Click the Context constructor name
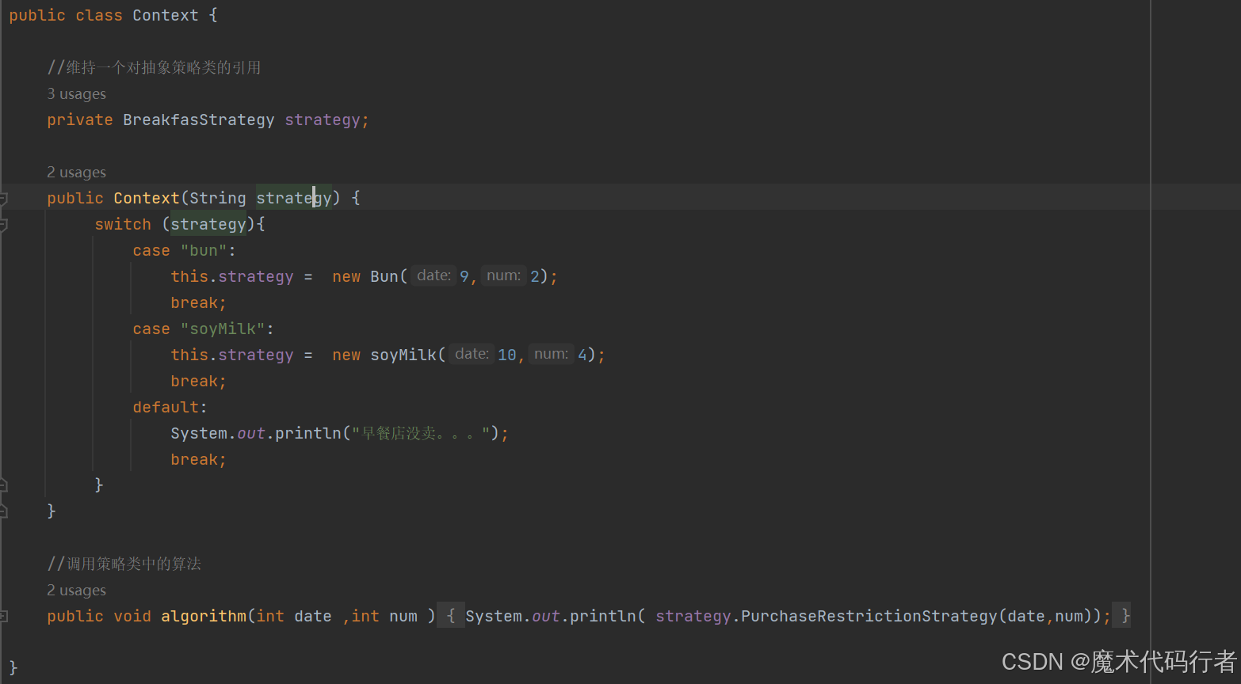1241x684 pixels. click(x=147, y=198)
